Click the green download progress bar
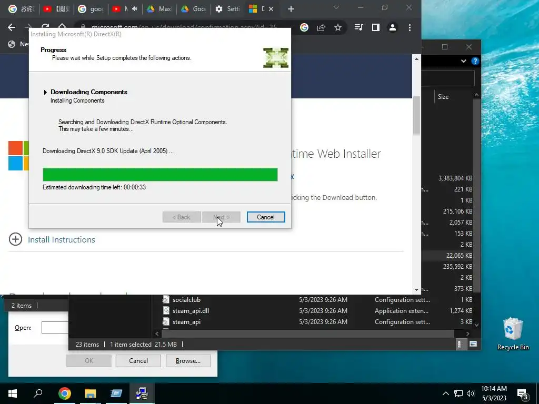The image size is (539, 404). pyautogui.click(x=160, y=175)
